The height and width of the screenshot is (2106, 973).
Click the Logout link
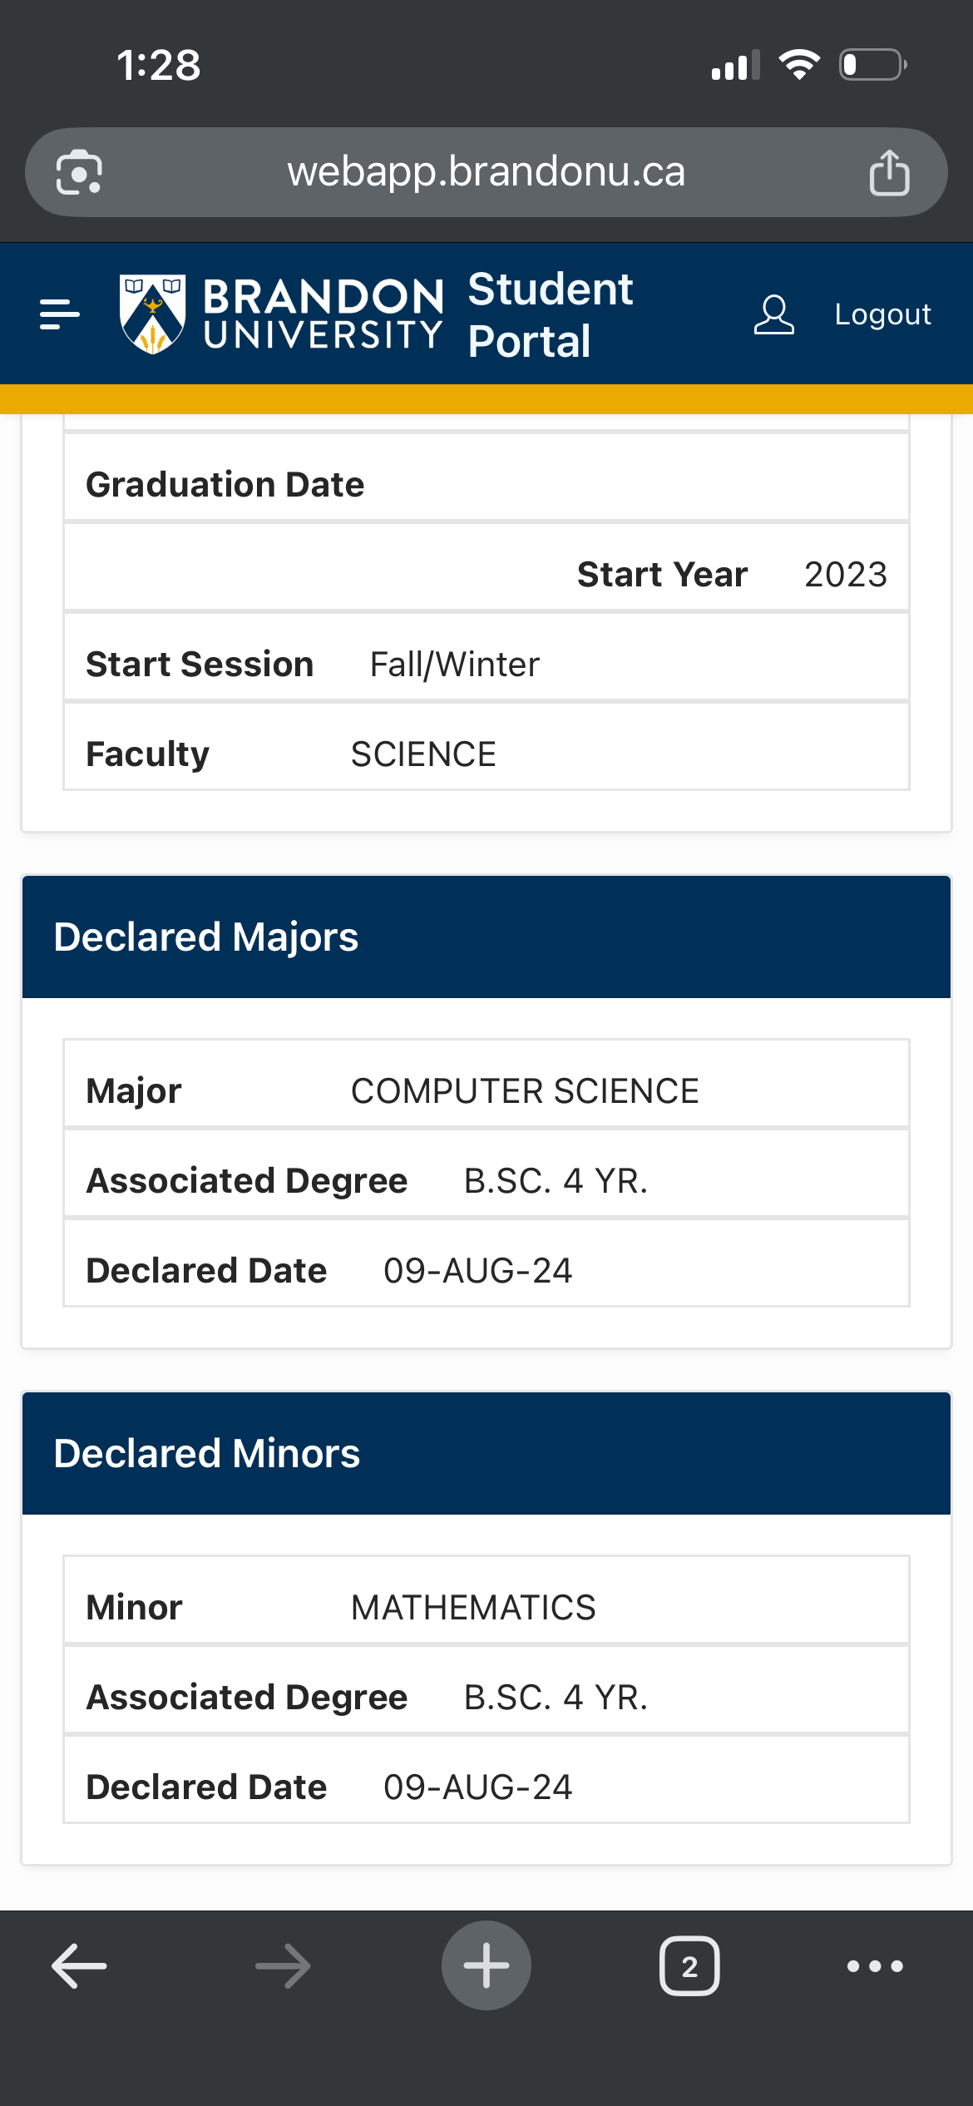882,314
